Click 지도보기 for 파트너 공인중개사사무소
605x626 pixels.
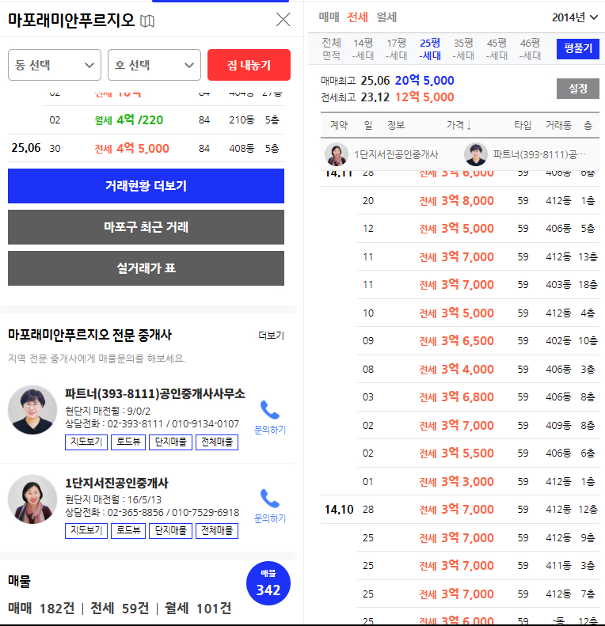coord(86,442)
